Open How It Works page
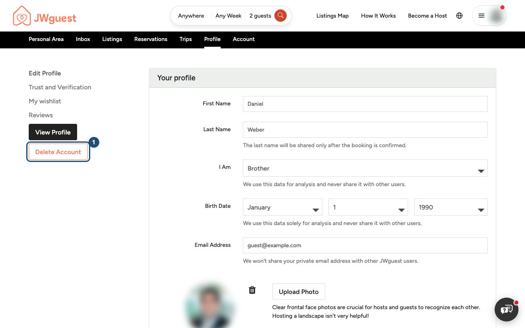The width and height of the screenshot is (525, 328). 378,16
